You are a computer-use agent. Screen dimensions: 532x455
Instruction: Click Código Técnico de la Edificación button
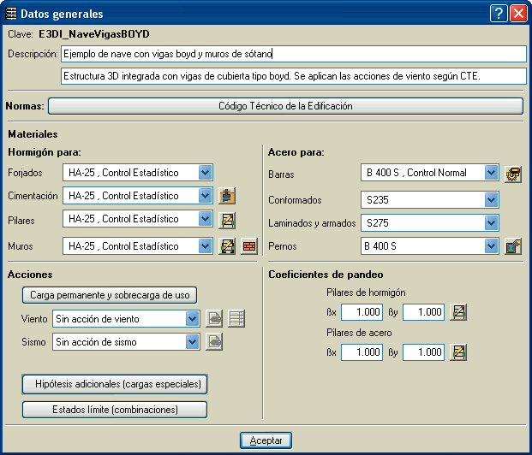285,106
